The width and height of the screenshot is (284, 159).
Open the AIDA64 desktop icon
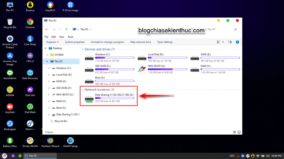pyautogui.click(x=10, y=92)
